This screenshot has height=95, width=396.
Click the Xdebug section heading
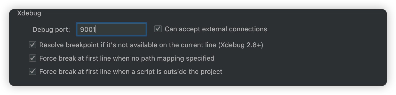point(29,13)
